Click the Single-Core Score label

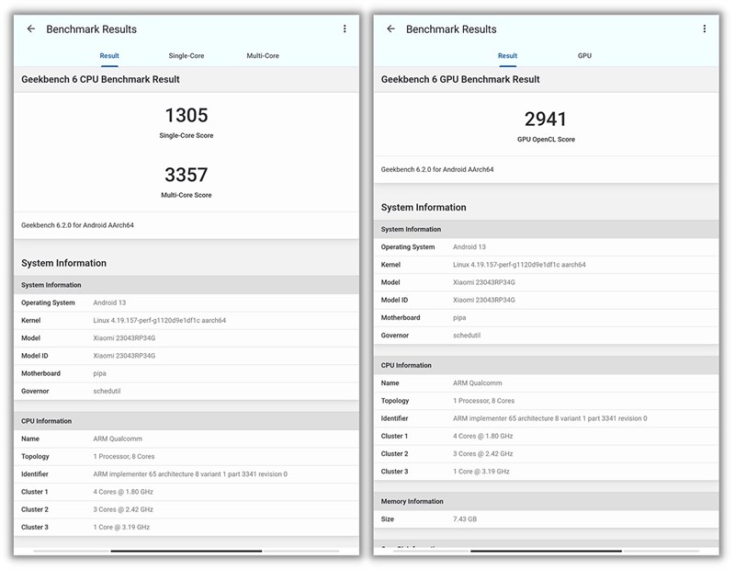pyautogui.click(x=187, y=135)
